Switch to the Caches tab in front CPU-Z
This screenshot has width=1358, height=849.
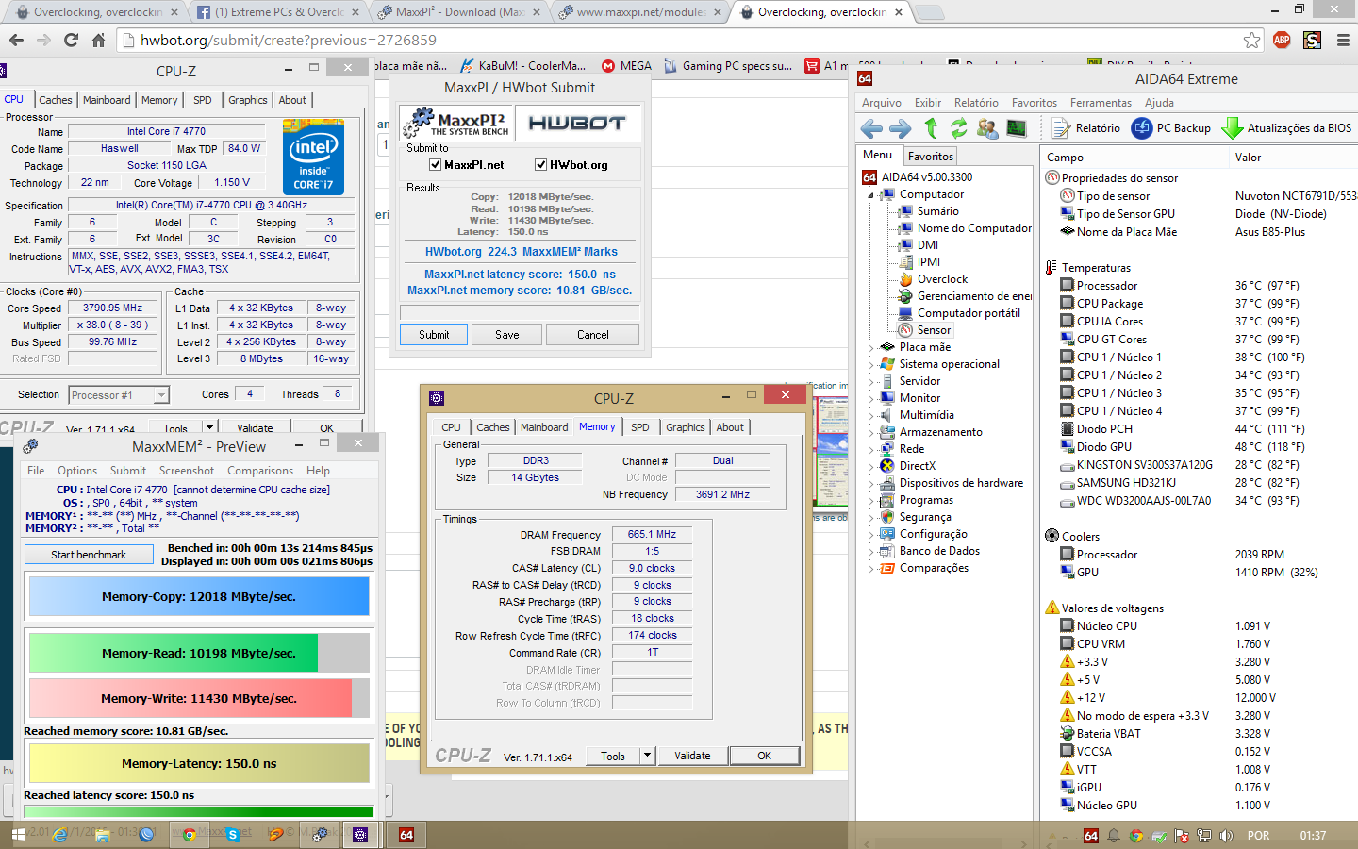(492, 427)
